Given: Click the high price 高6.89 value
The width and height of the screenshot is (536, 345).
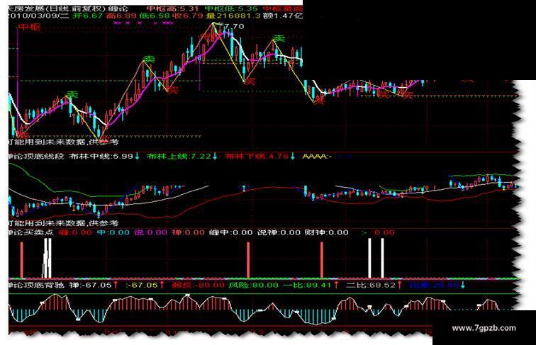Looking at the screenshot, I should (x=122, y=16).
